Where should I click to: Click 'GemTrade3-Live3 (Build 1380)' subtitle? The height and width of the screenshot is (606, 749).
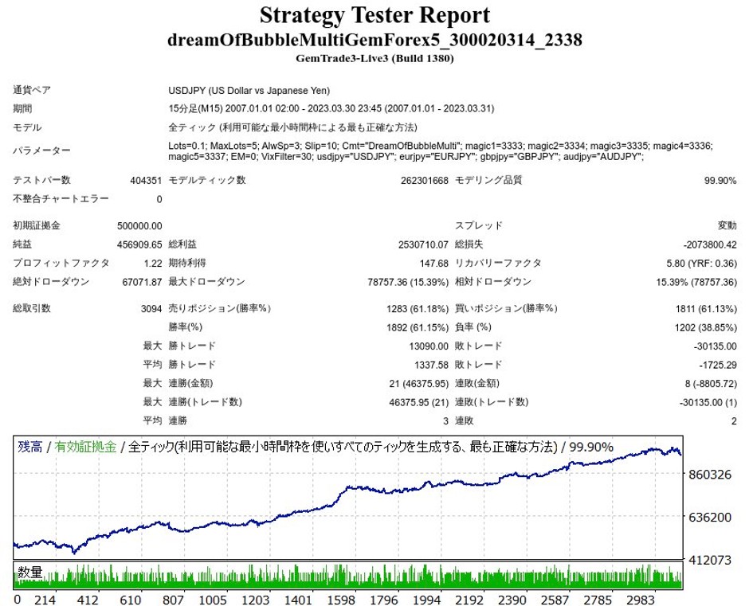(374, 59)
